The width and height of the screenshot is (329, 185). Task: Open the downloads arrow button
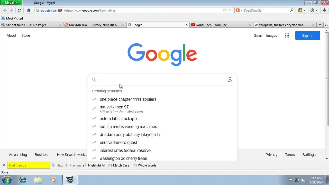click(325, 10)
